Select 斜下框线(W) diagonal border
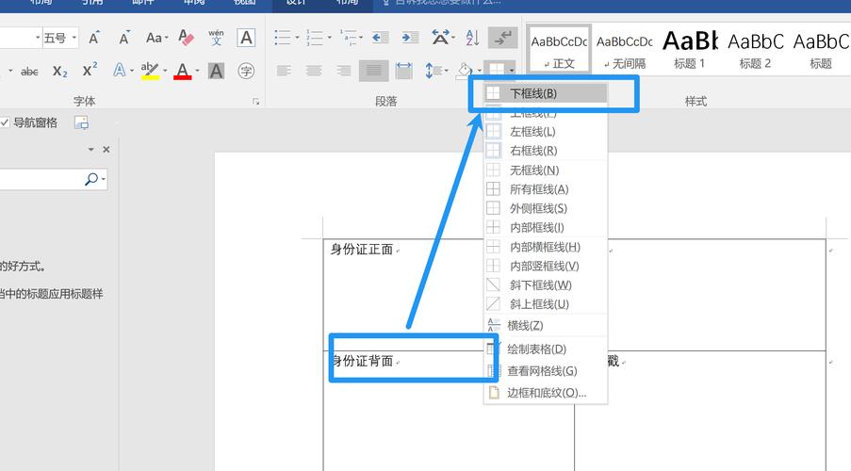 point(546,284)
